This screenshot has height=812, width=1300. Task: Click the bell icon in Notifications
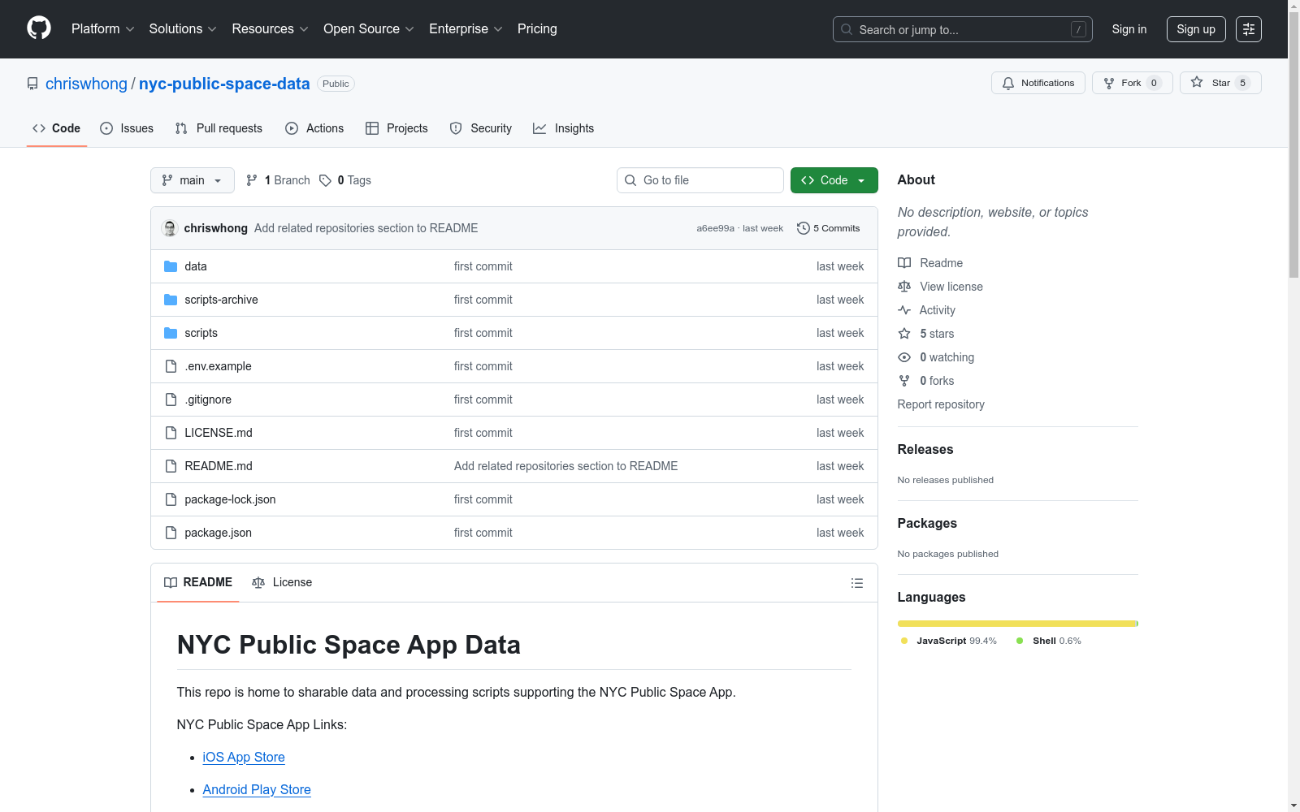(1008, 83)
